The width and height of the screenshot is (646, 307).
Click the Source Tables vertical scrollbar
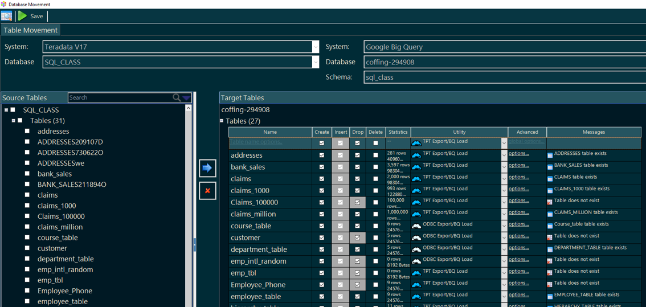click(189, 205)
